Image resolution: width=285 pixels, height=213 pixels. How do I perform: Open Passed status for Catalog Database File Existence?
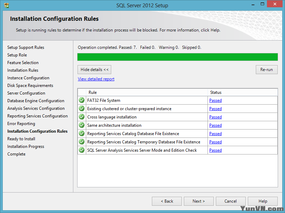click(x=215, y=134)
